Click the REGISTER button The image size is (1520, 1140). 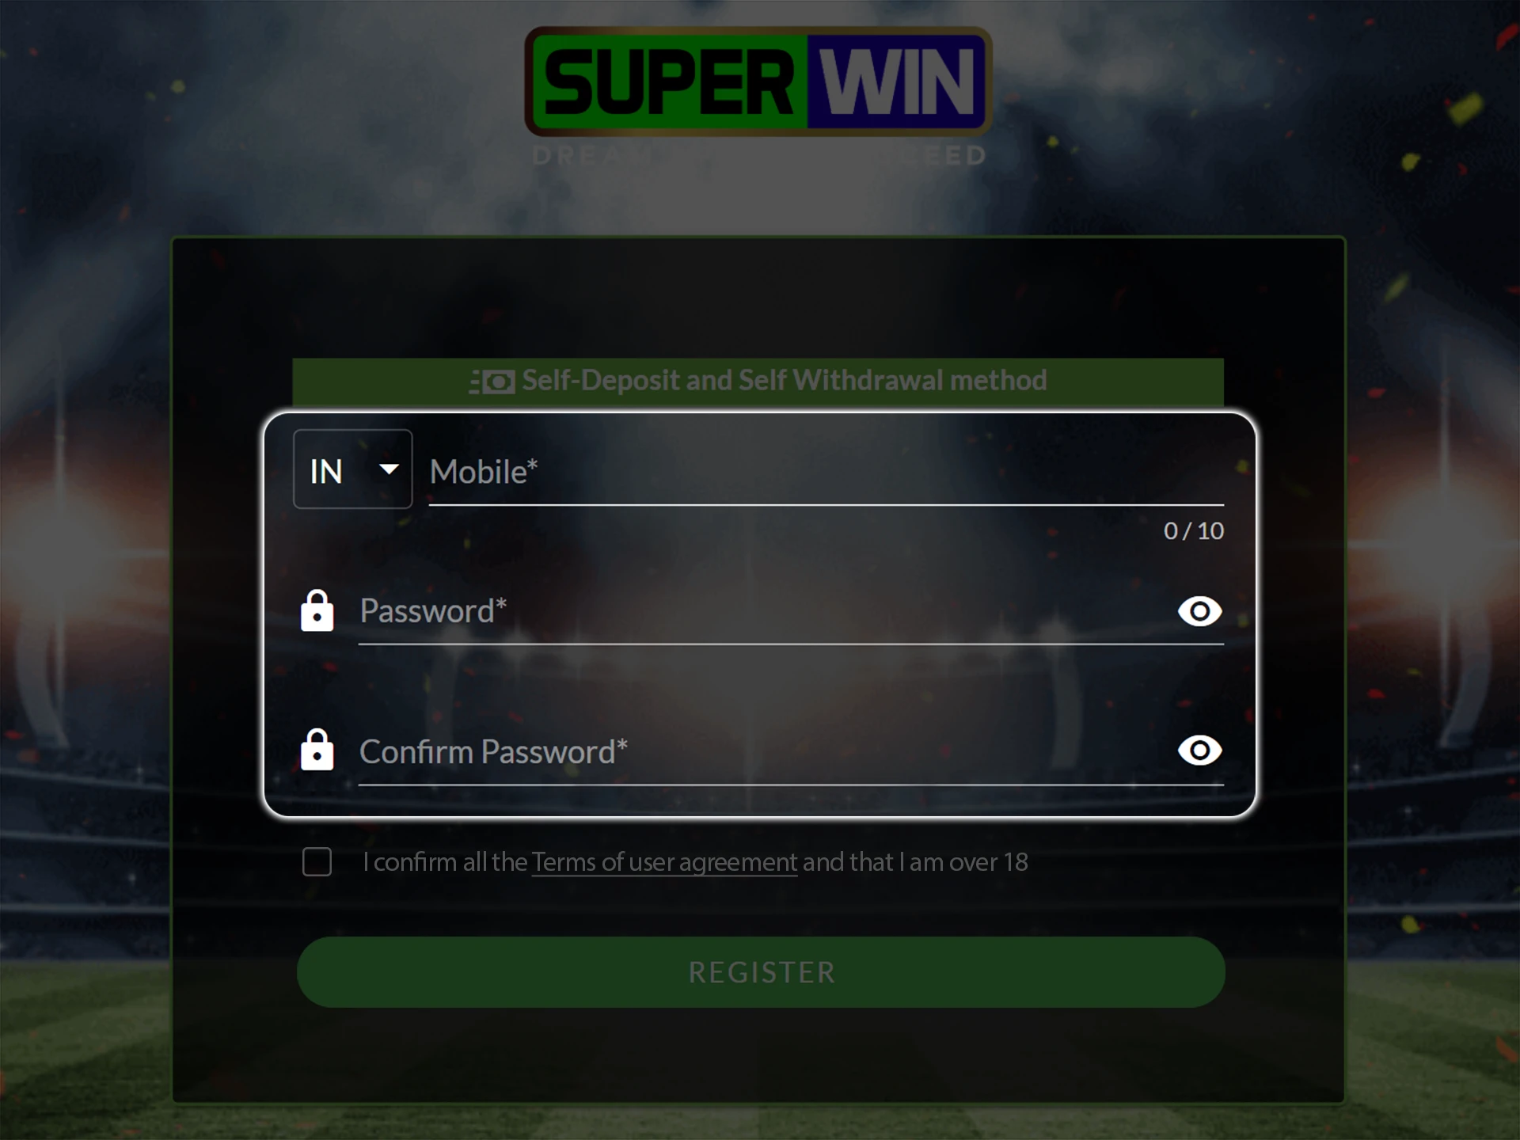tap(758, 971)
